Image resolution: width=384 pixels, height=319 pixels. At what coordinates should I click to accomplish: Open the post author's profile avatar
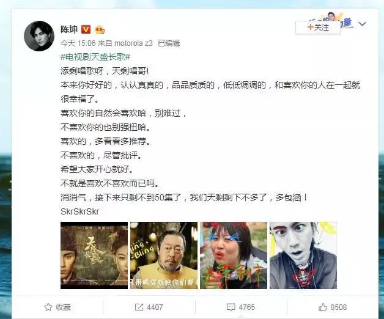(x=39, y=36)
